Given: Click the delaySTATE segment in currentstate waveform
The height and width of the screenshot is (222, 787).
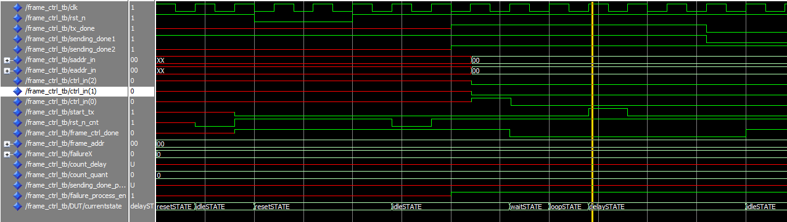Looking at the screenshot, I should [667, 207].
